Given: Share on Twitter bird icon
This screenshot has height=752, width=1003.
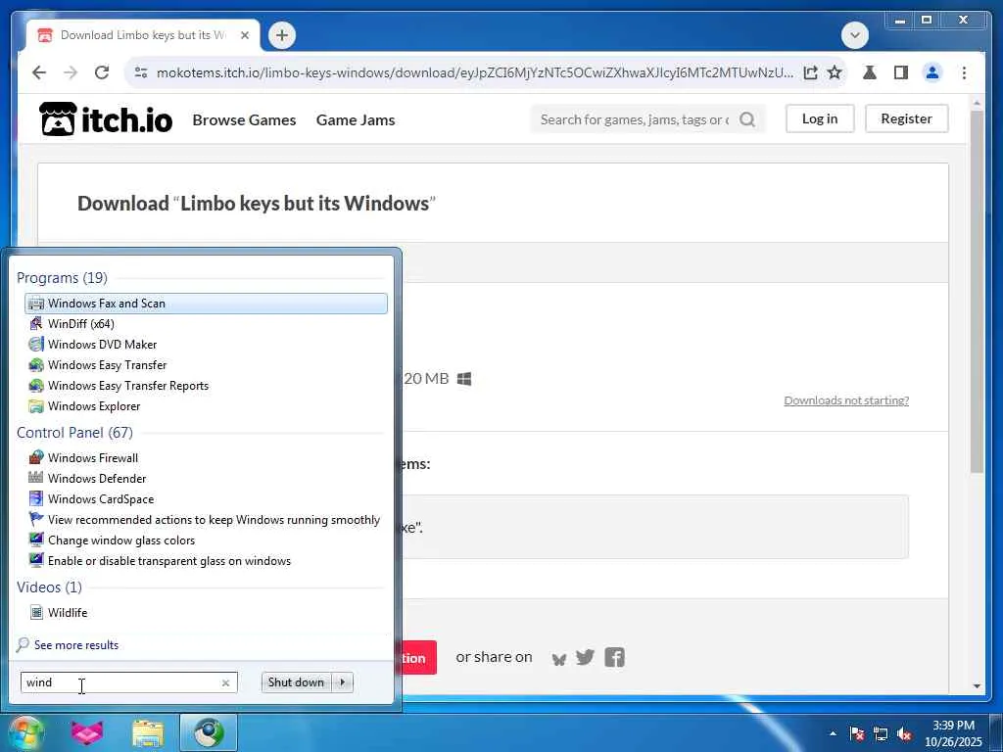Looking at the screenshot, I should pos(585,657).
